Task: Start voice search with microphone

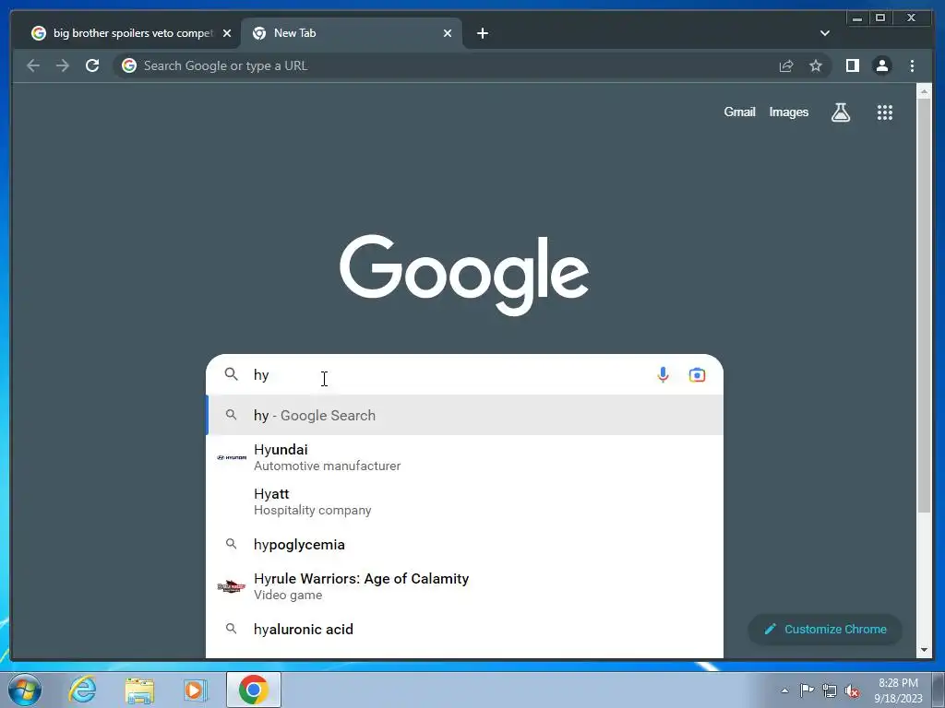Action: tap(663, 374)
